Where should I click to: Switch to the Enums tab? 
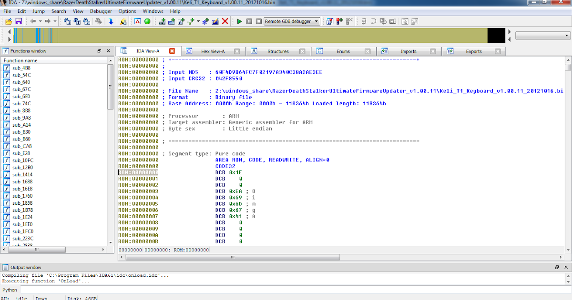point(343,51)
